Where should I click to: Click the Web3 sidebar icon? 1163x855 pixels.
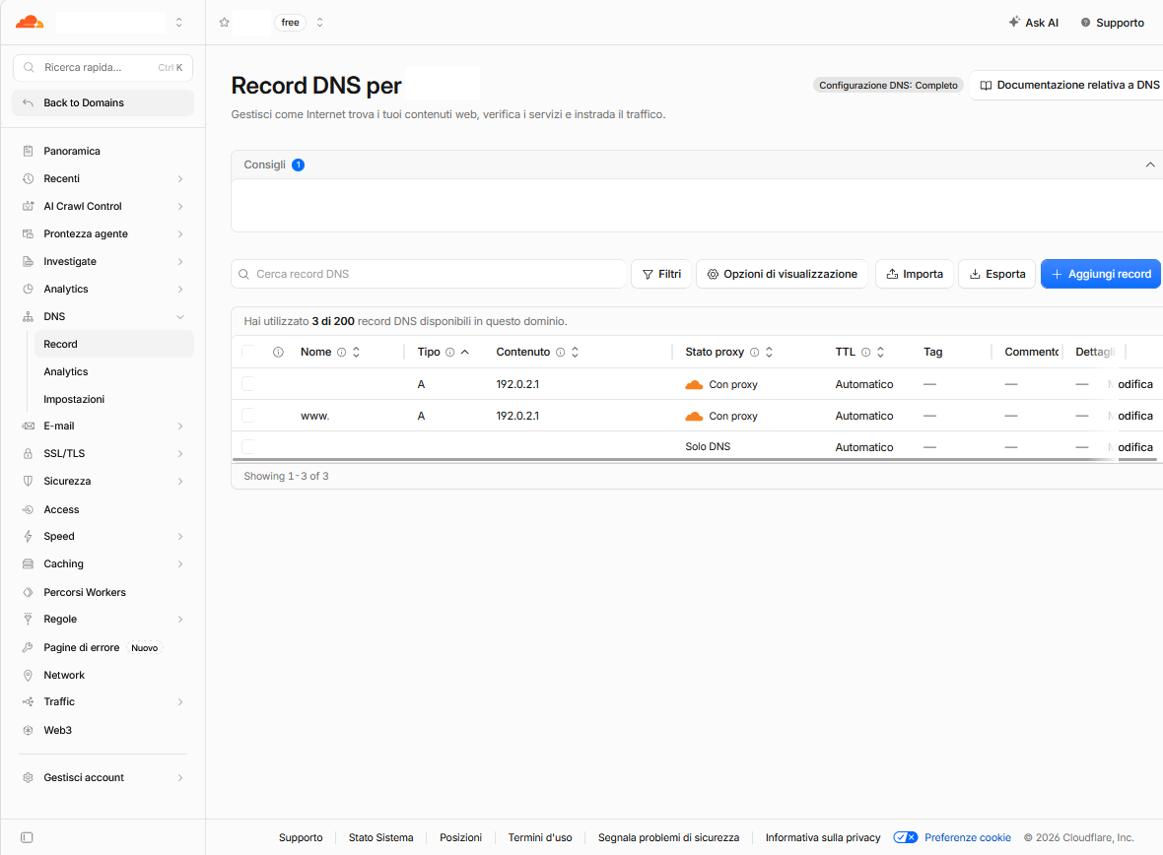pos(29,730)
